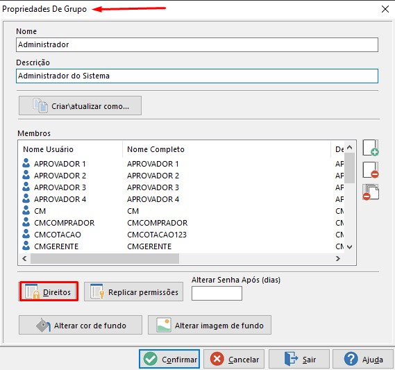Click the Replicar permissões button
The width and height of the screenshot is (395, 370).
coord(133,292)
